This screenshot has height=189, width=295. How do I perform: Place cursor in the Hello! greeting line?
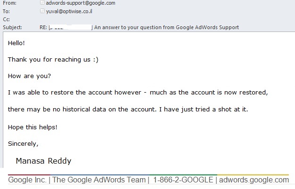pyautogui.click(x=16, y=43)
